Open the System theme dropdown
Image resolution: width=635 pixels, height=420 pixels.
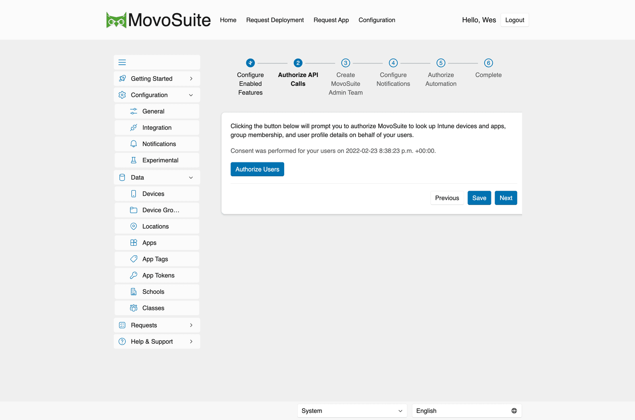[x=352, y=411]
